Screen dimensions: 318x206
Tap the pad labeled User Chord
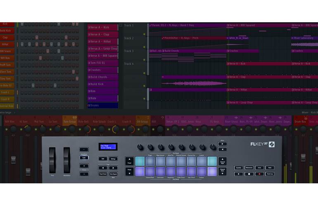(192, 171)
